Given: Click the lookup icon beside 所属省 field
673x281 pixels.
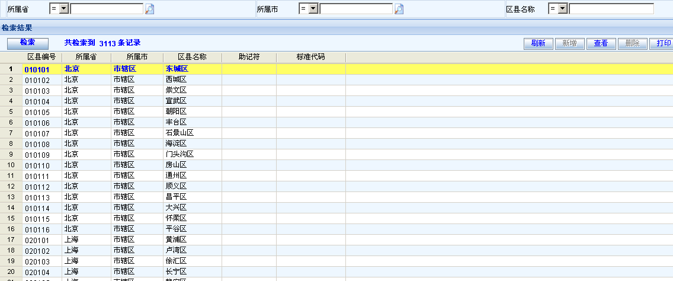Looking at the screenshot, I should click(x=150, y=9).
